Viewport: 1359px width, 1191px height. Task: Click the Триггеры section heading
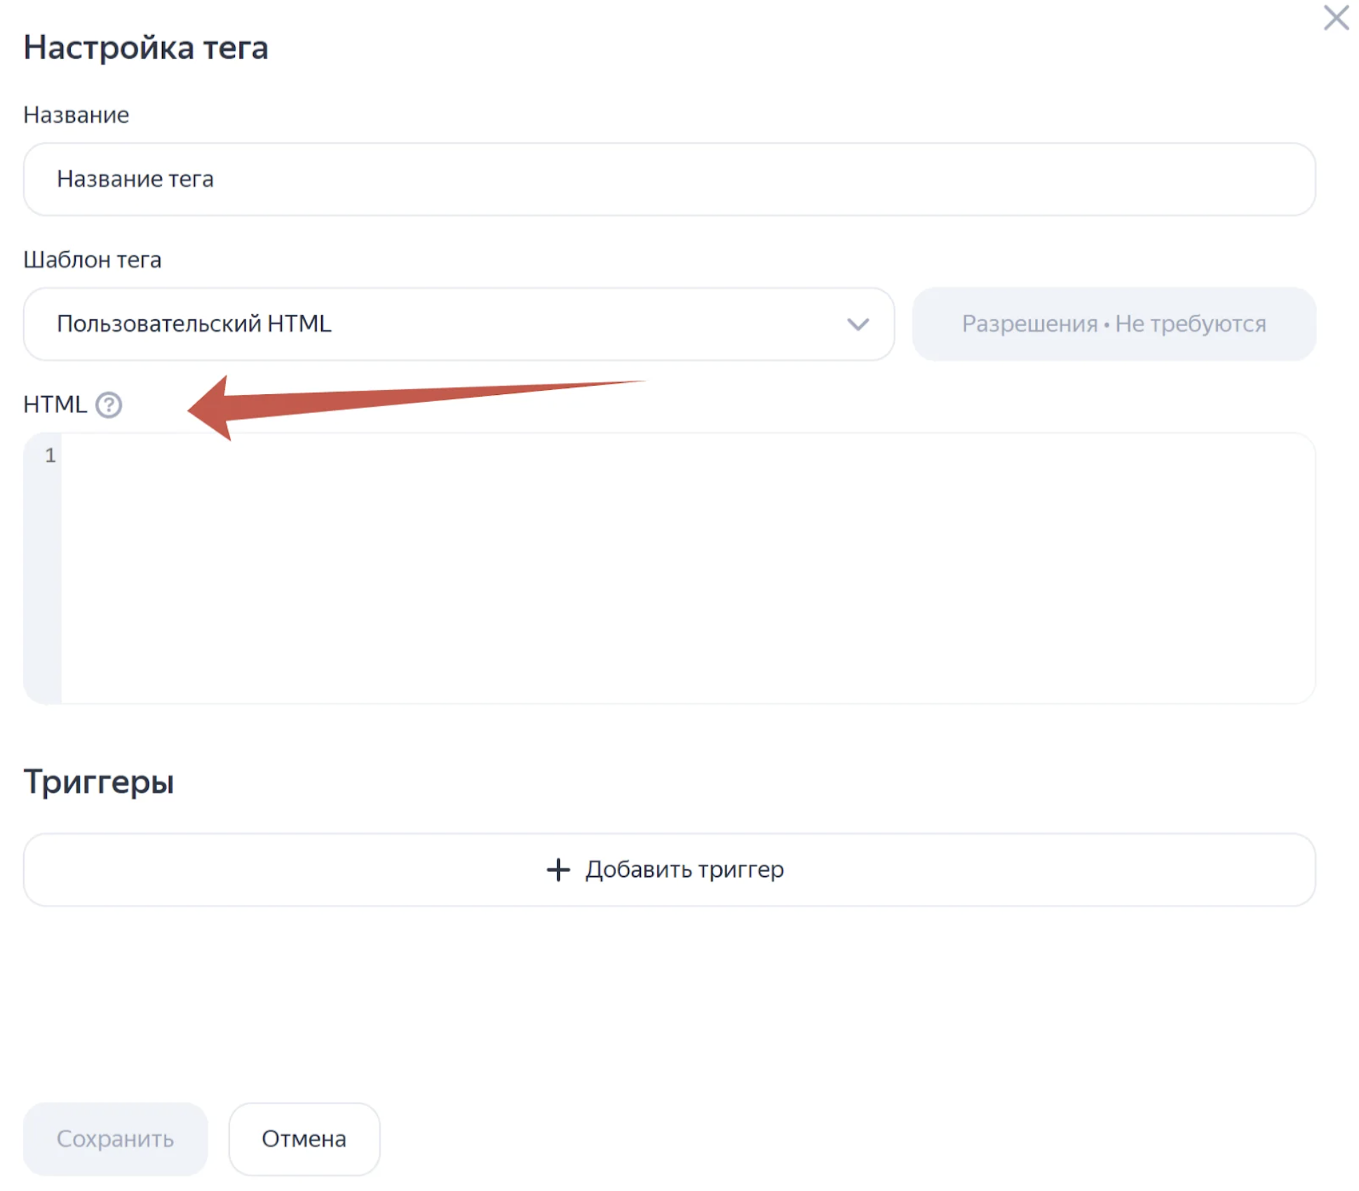click(x=98, y=781)
